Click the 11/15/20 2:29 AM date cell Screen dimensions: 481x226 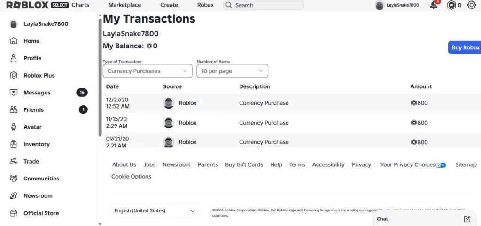tap(116, 122)
